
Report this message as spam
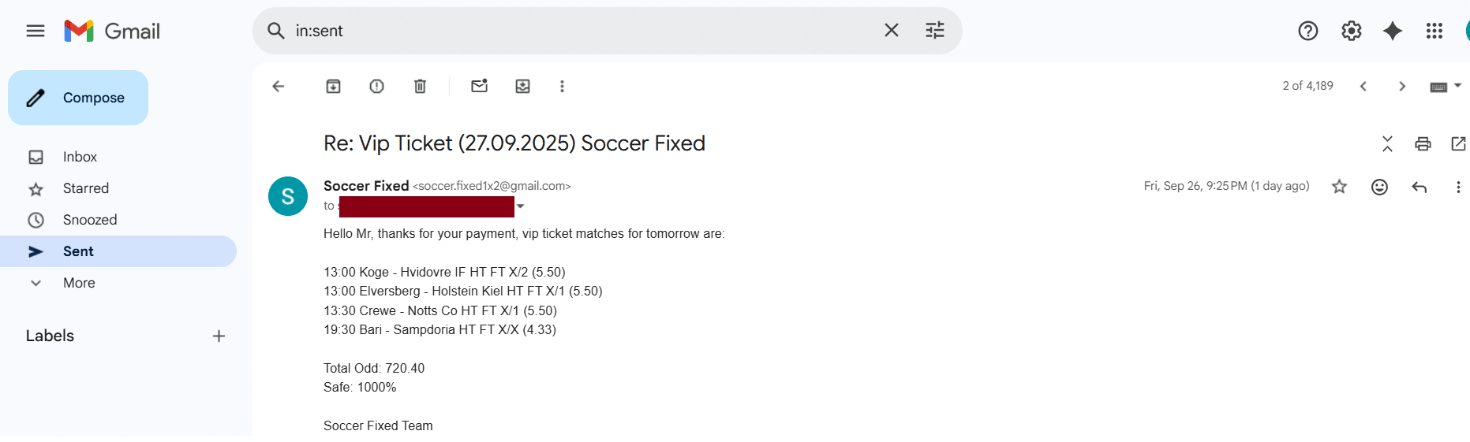[x=376, y=87]
